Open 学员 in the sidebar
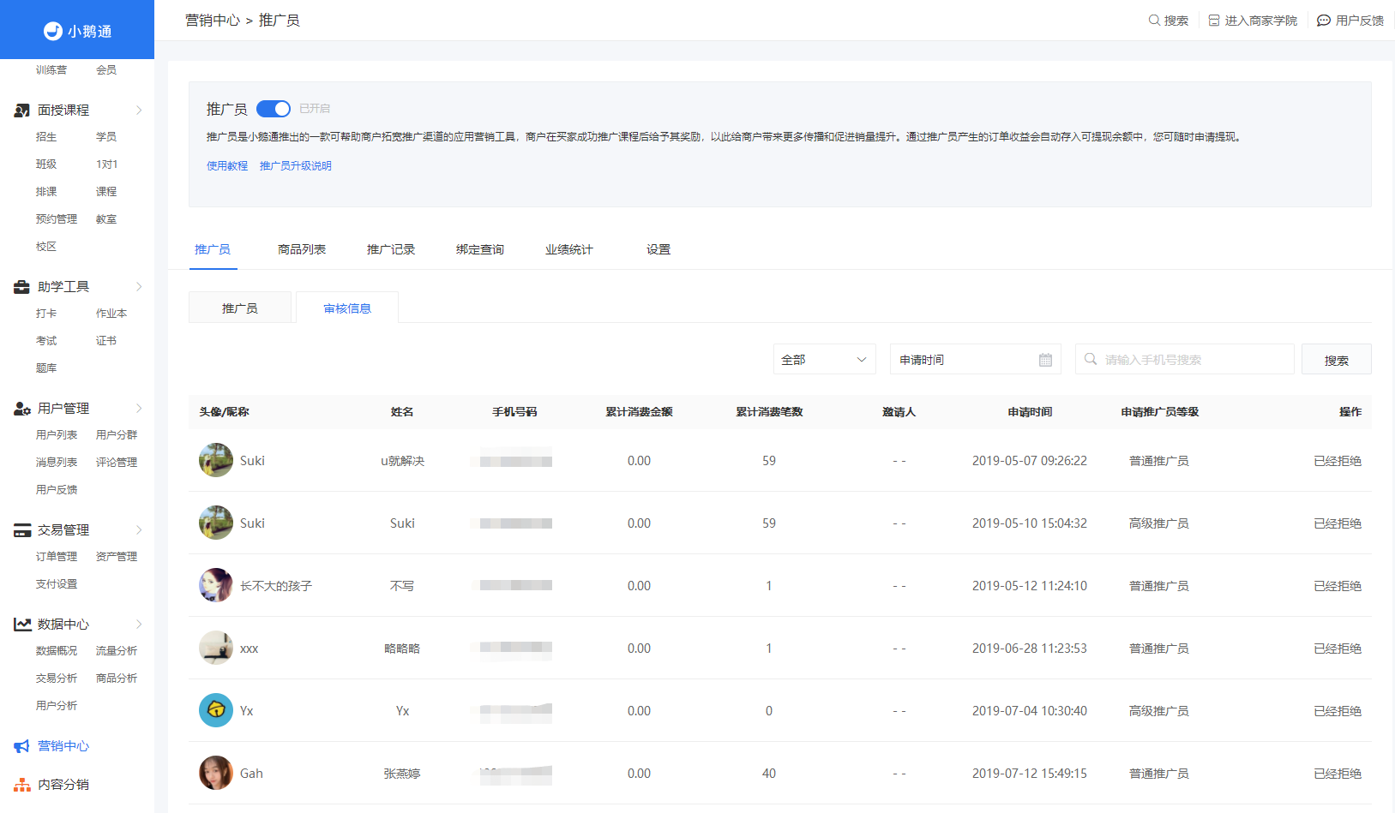This screenshot has width=1395, height=813. (x=106, y=137)
